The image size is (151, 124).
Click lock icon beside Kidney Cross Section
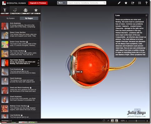(x=28, y=106)
